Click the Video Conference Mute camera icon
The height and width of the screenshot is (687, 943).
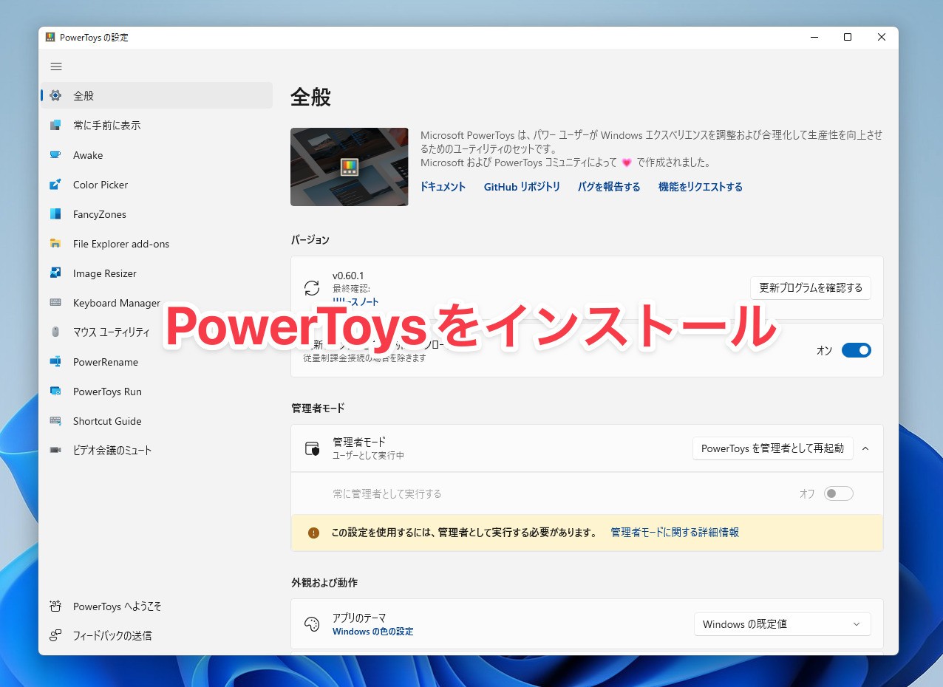coord(55,451)
